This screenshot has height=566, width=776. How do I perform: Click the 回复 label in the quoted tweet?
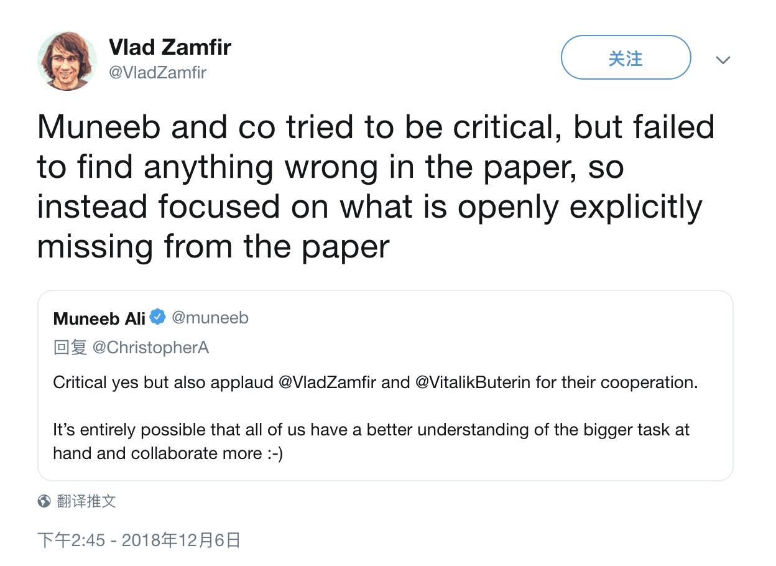[x=70, y=347]
